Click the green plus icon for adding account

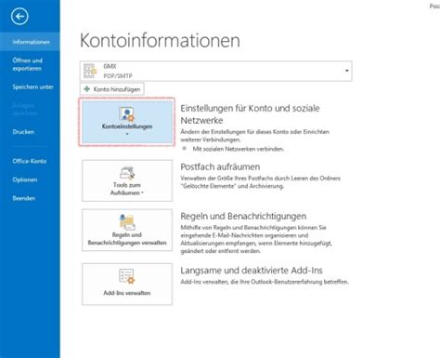point(87,89)
